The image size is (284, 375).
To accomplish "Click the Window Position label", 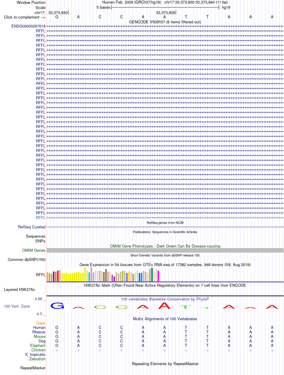I will coord(31,2).
